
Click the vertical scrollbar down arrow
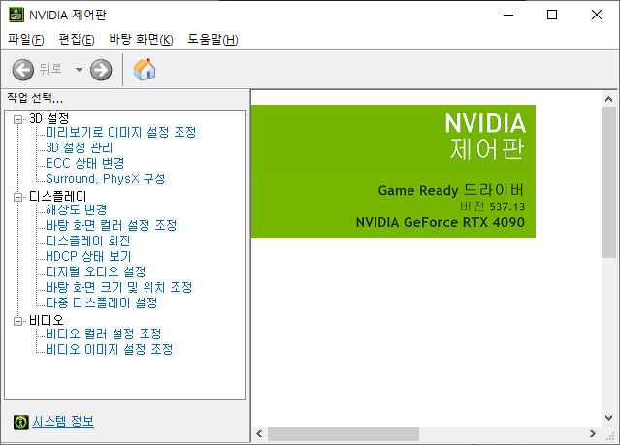(608, 418)
